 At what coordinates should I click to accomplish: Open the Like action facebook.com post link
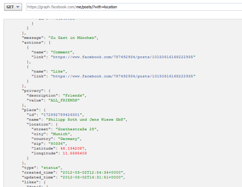123,76
